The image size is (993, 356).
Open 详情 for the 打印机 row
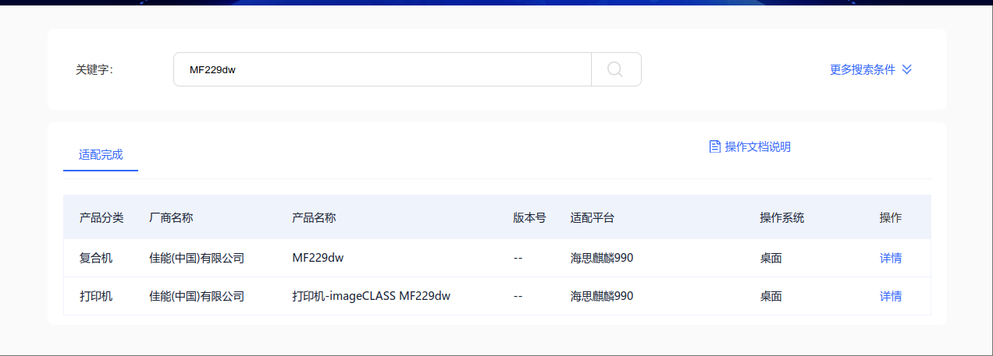891,296
